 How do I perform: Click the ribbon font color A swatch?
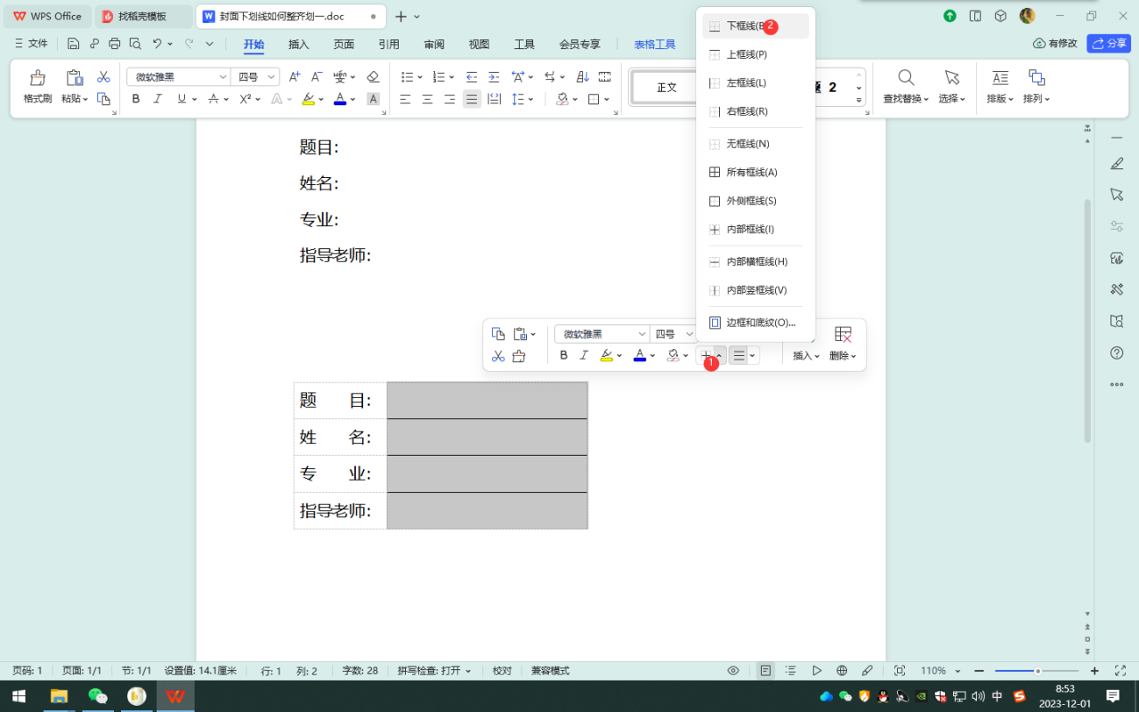pos(340,100)
